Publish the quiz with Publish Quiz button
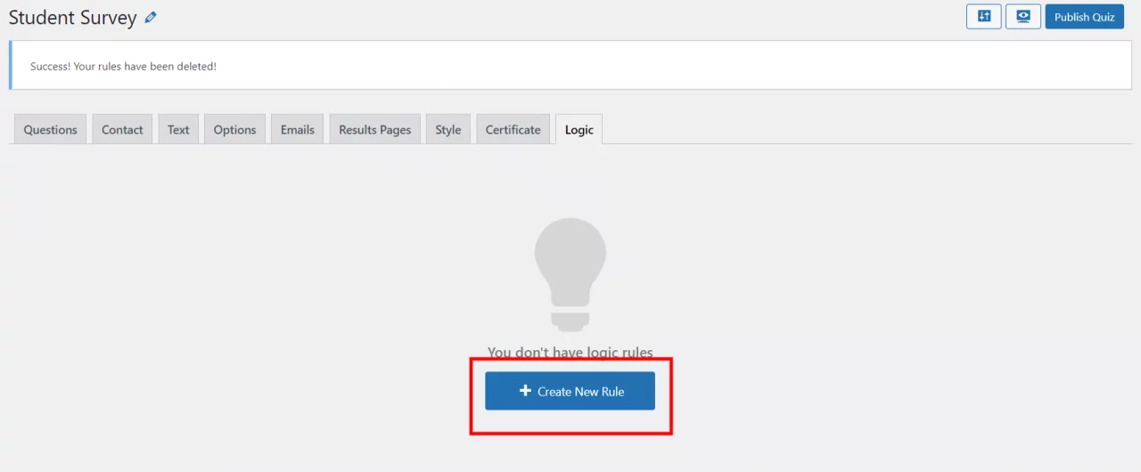The image size is (1141, 472). click(1084, 17)
